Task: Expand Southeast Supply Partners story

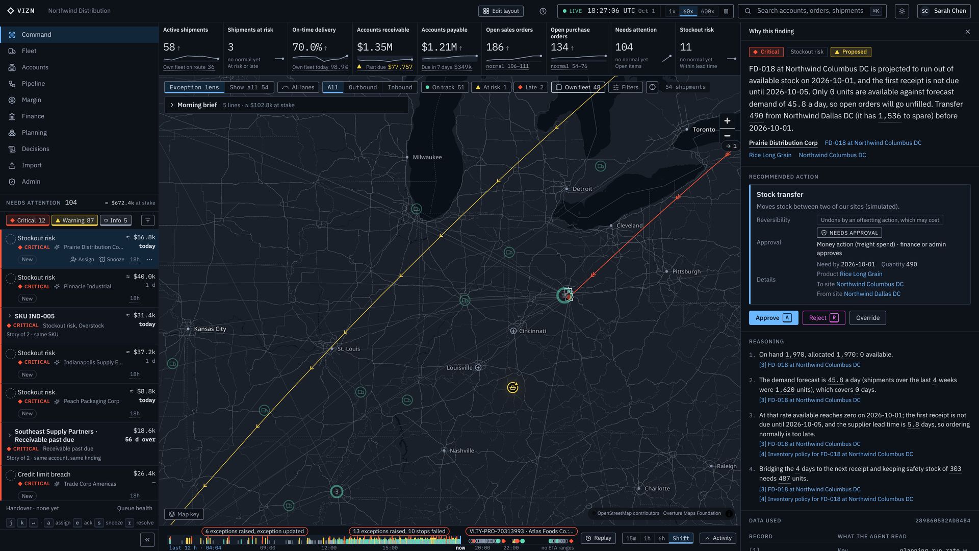Action: click(9, 435)
